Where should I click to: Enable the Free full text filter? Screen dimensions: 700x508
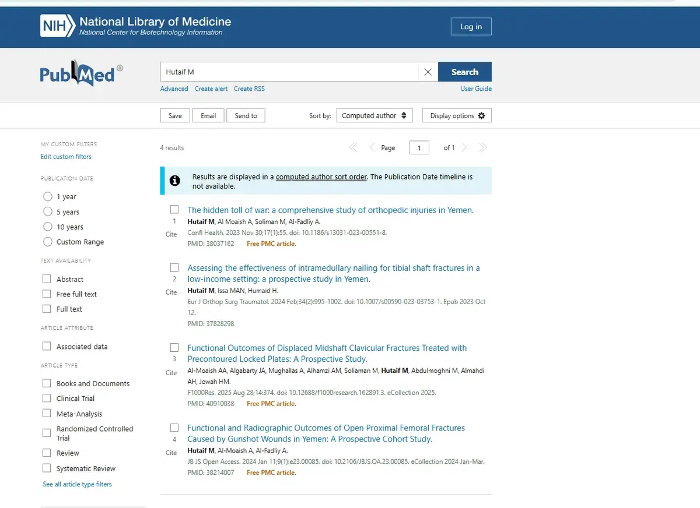pos(47,294)
